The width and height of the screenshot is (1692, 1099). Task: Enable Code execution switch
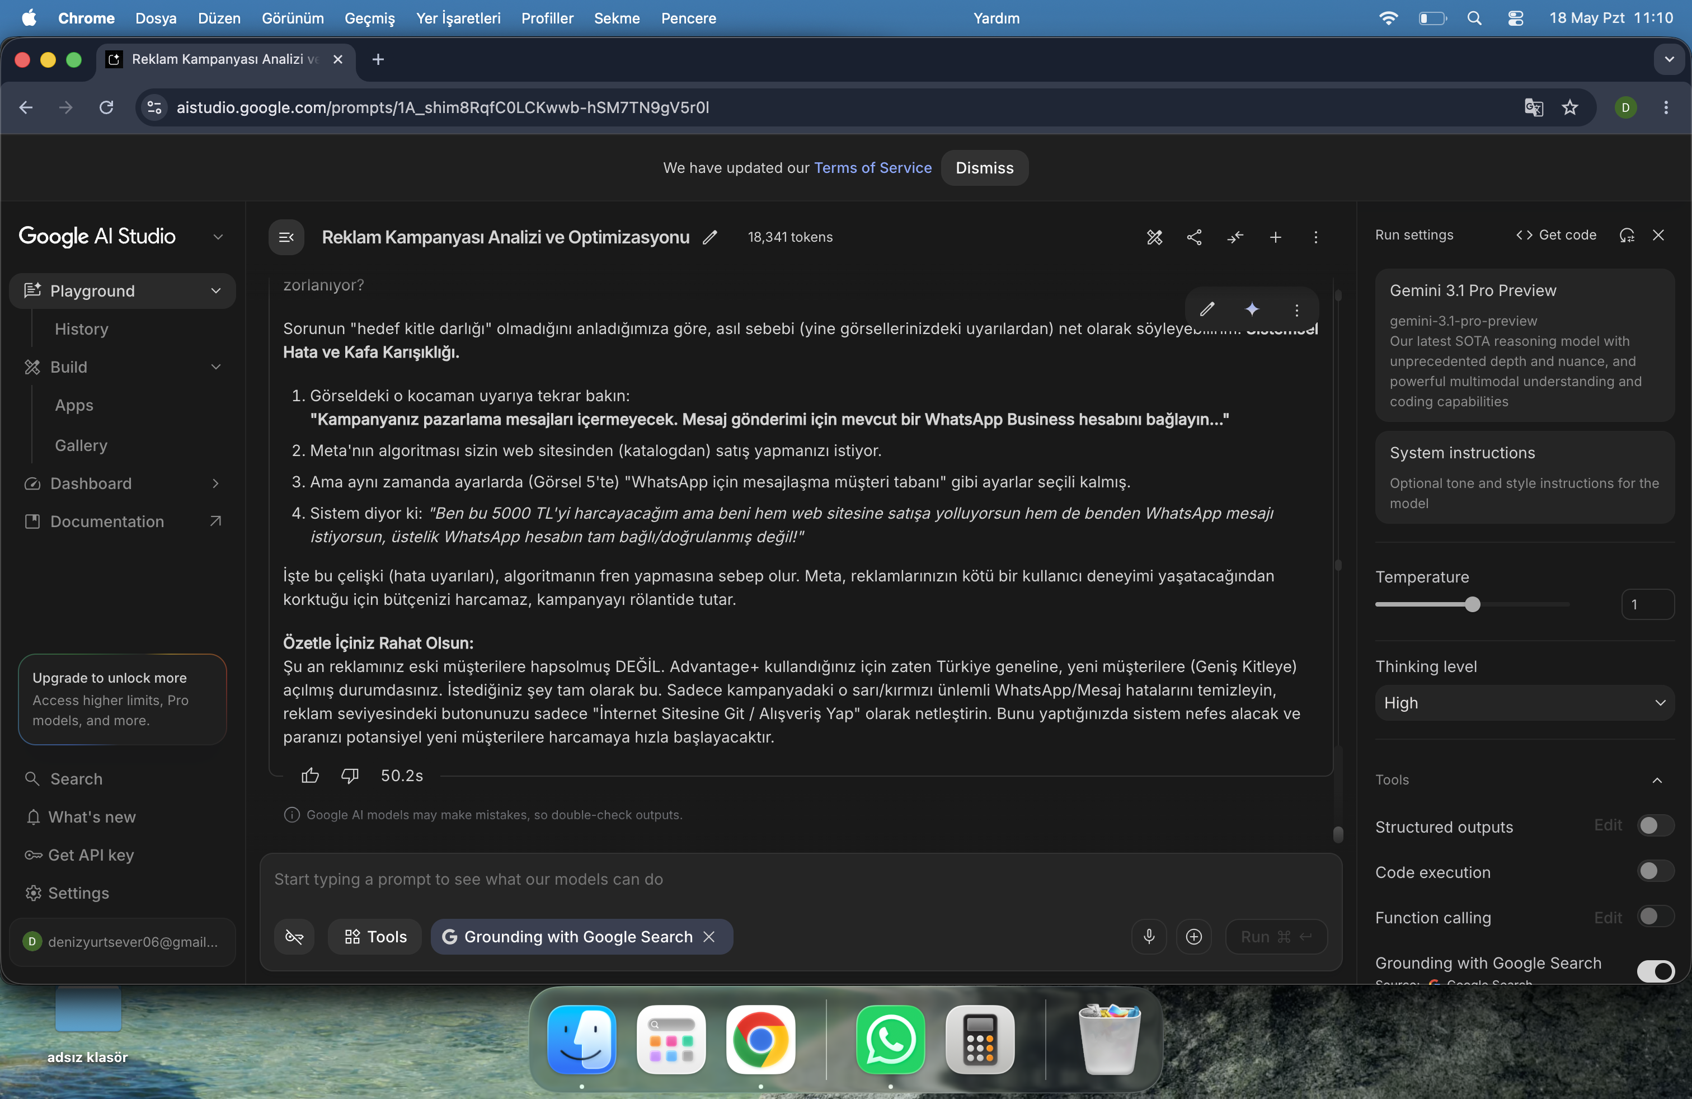point(1655,871)
